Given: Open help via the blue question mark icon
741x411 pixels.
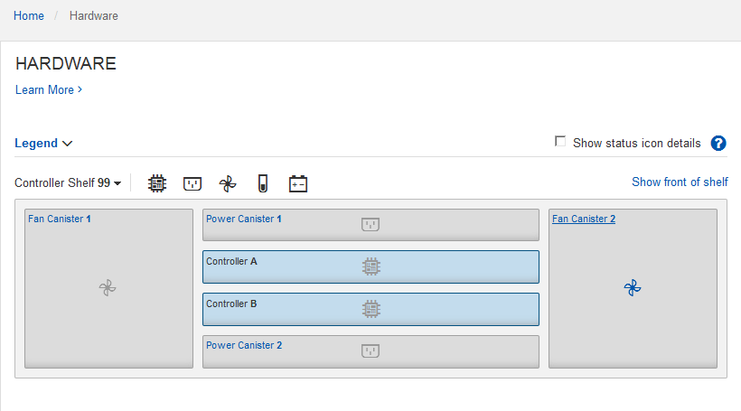Looking at the screenshot, I should click(x=718, y=143).
